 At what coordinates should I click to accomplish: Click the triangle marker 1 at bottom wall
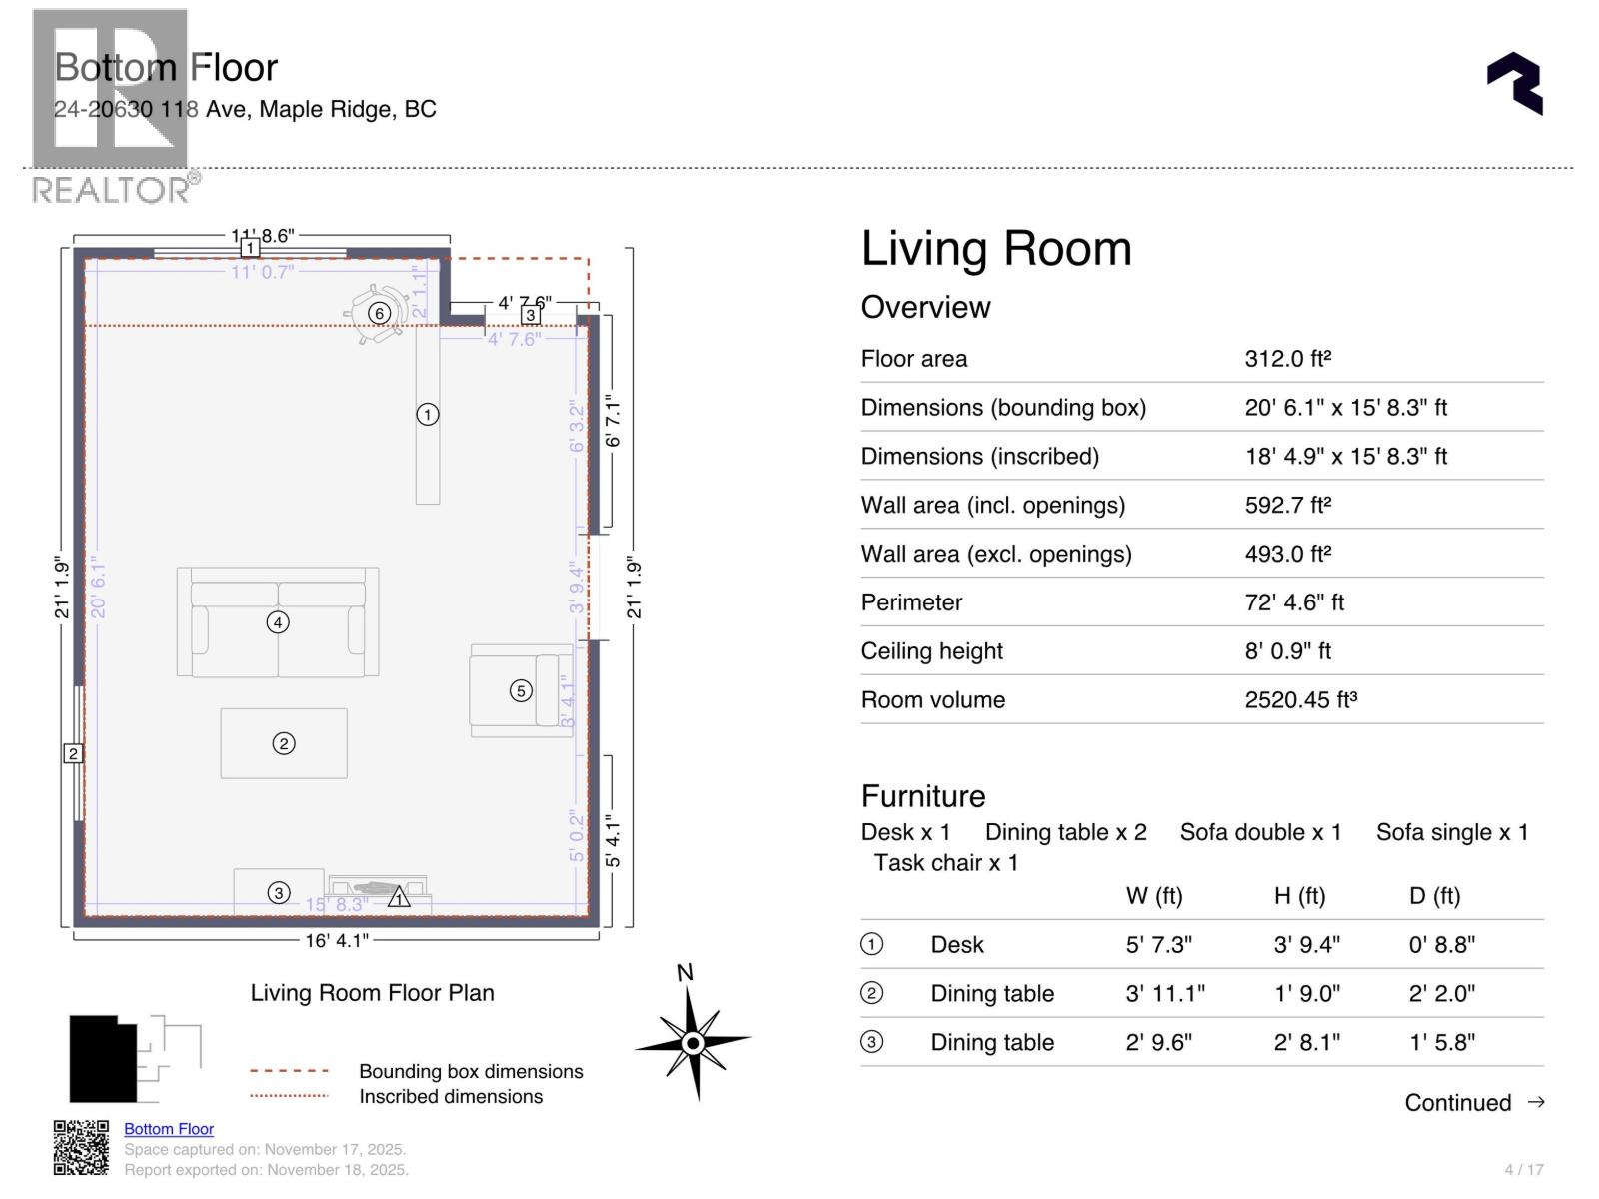coord(399,898)
